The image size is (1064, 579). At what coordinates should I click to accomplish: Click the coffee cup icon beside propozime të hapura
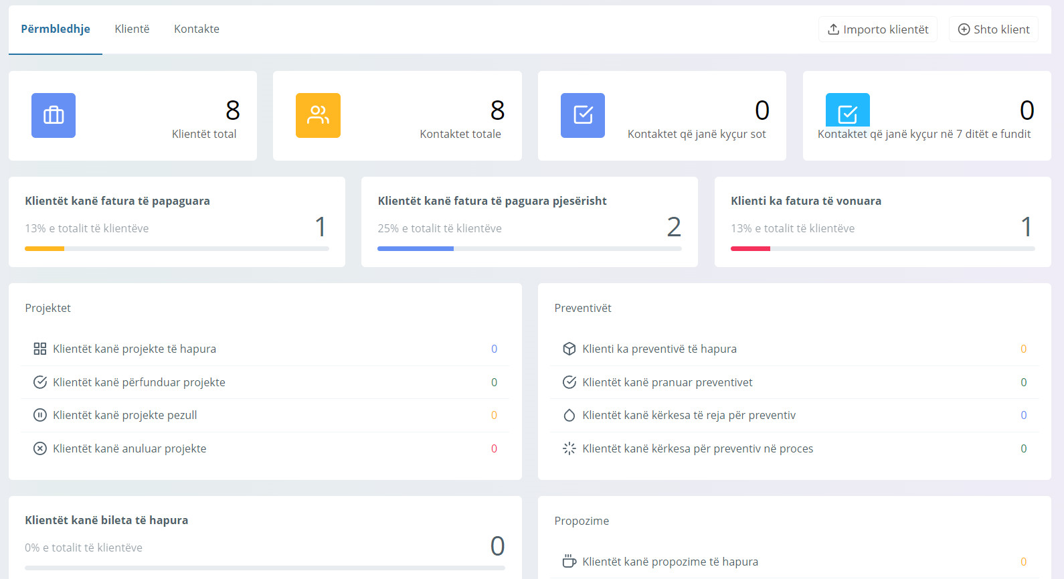(569, 562)
